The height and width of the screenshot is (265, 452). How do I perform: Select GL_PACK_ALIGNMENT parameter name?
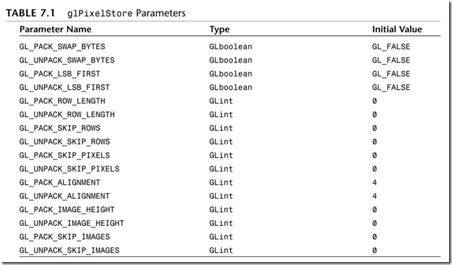[x=60, y=182]
